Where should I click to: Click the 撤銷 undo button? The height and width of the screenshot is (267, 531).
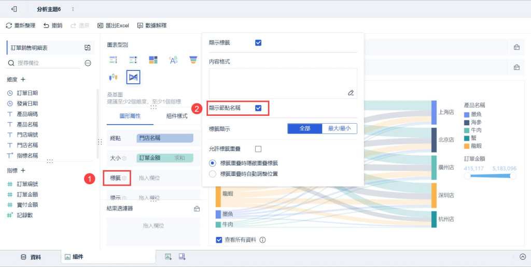53,25
